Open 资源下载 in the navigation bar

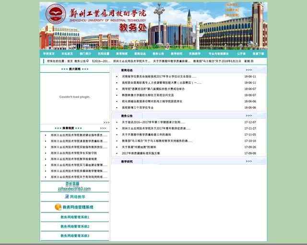pyautogui.click(x=258, y=54)
